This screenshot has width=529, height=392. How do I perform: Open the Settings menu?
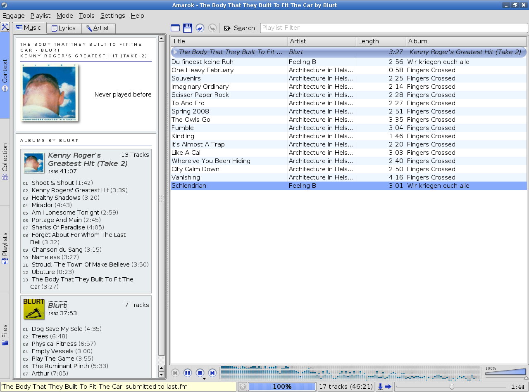click(x=113, y=16)
